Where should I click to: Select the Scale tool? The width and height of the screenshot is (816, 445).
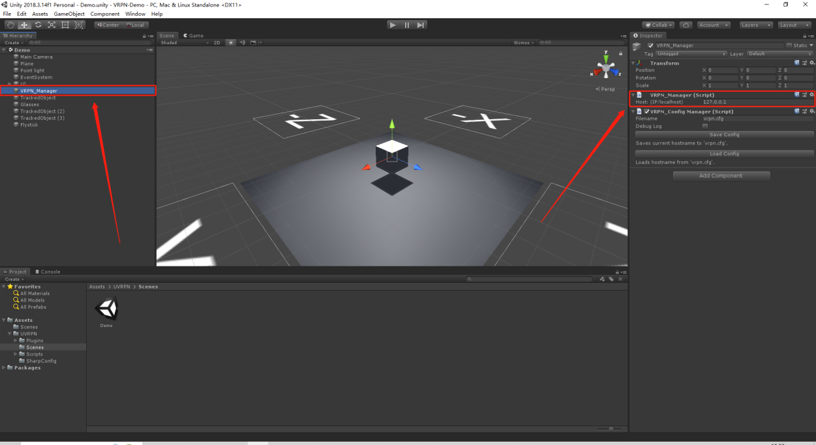(x=52, y=25)
